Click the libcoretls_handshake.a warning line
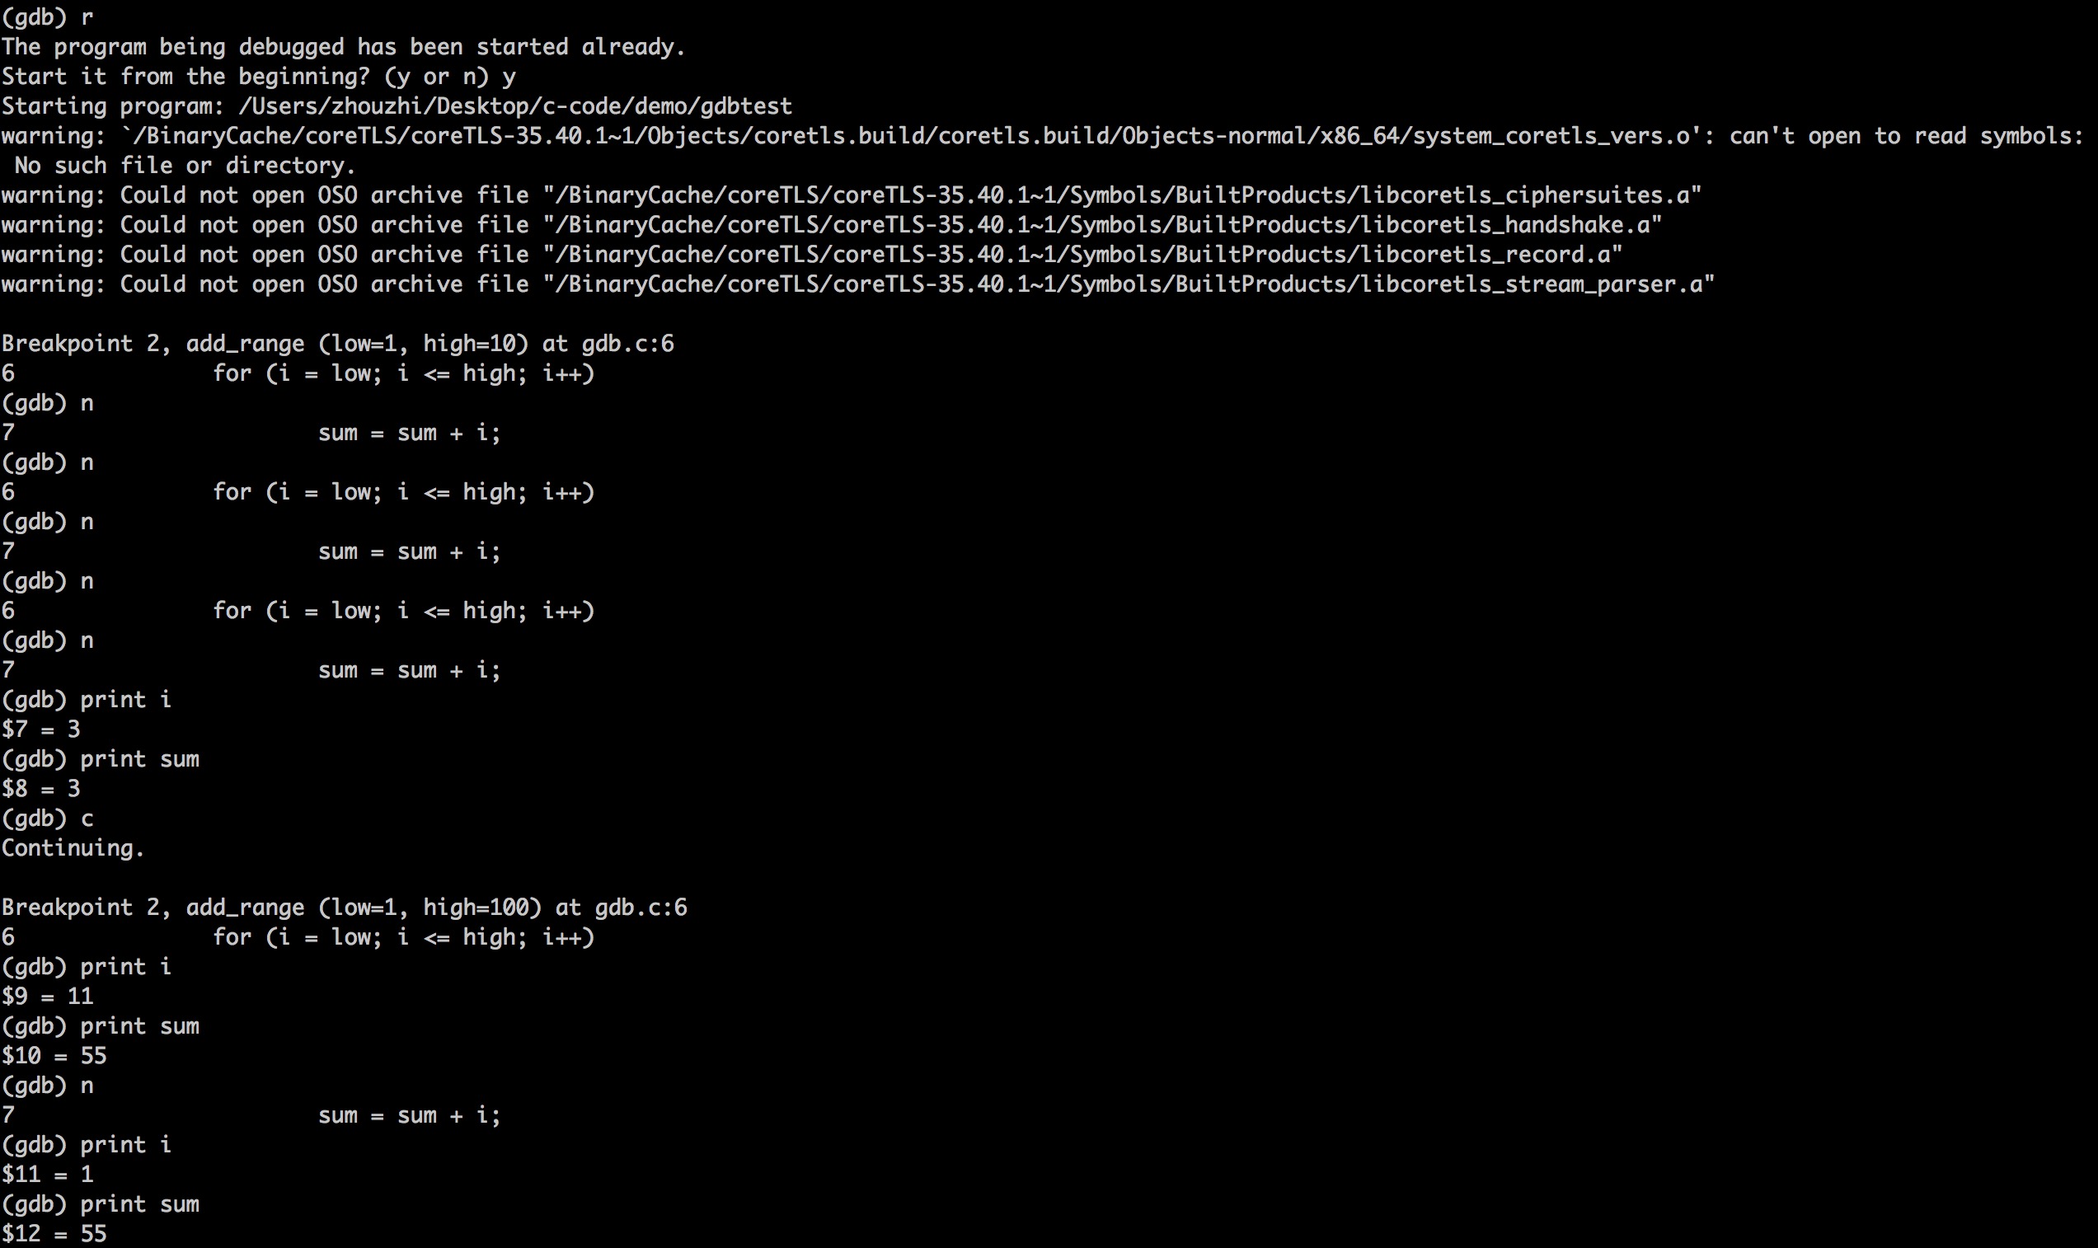 pyautogui.click(x=832, y=225)
